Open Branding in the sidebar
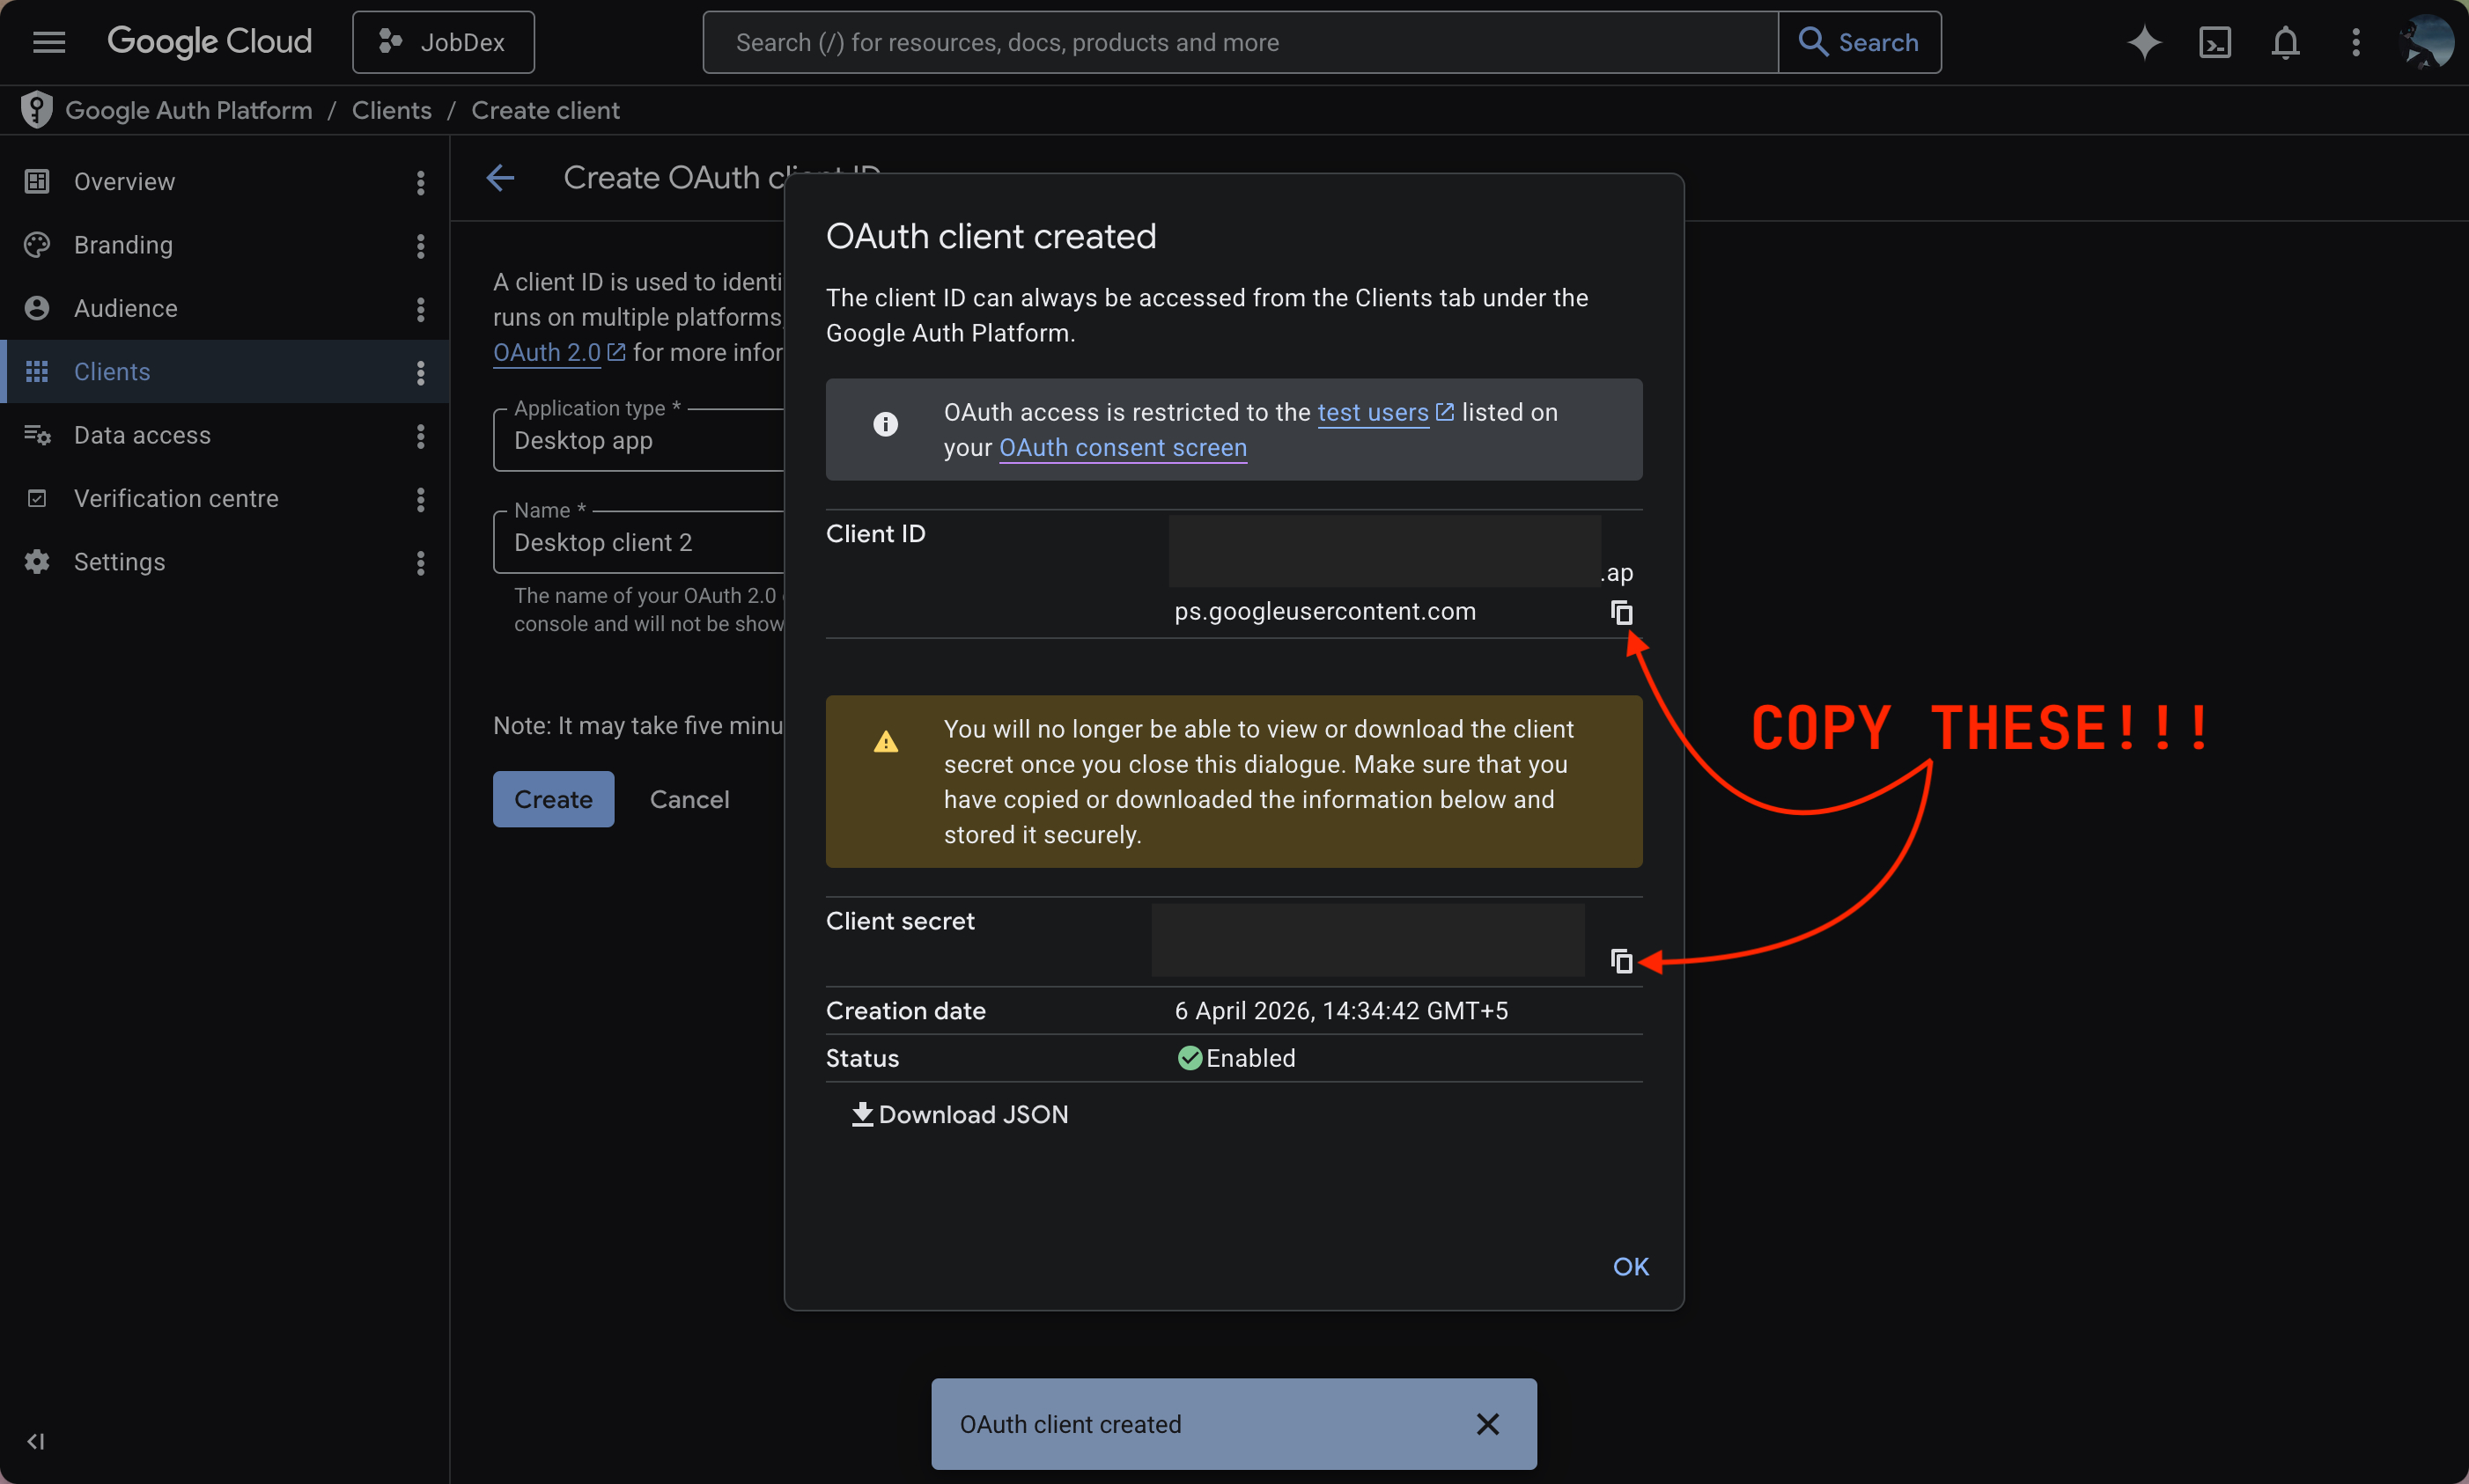The image size is (2469, 1484). coord(123,245)
